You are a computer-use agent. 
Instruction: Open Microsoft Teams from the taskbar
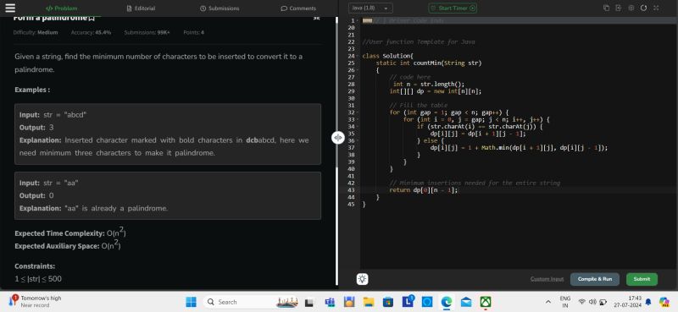tap(330, 302)
